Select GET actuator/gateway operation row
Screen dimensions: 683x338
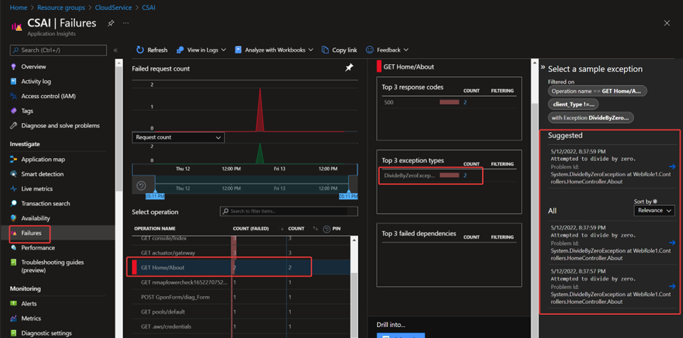pyautogui.click(x=241, y=253)
